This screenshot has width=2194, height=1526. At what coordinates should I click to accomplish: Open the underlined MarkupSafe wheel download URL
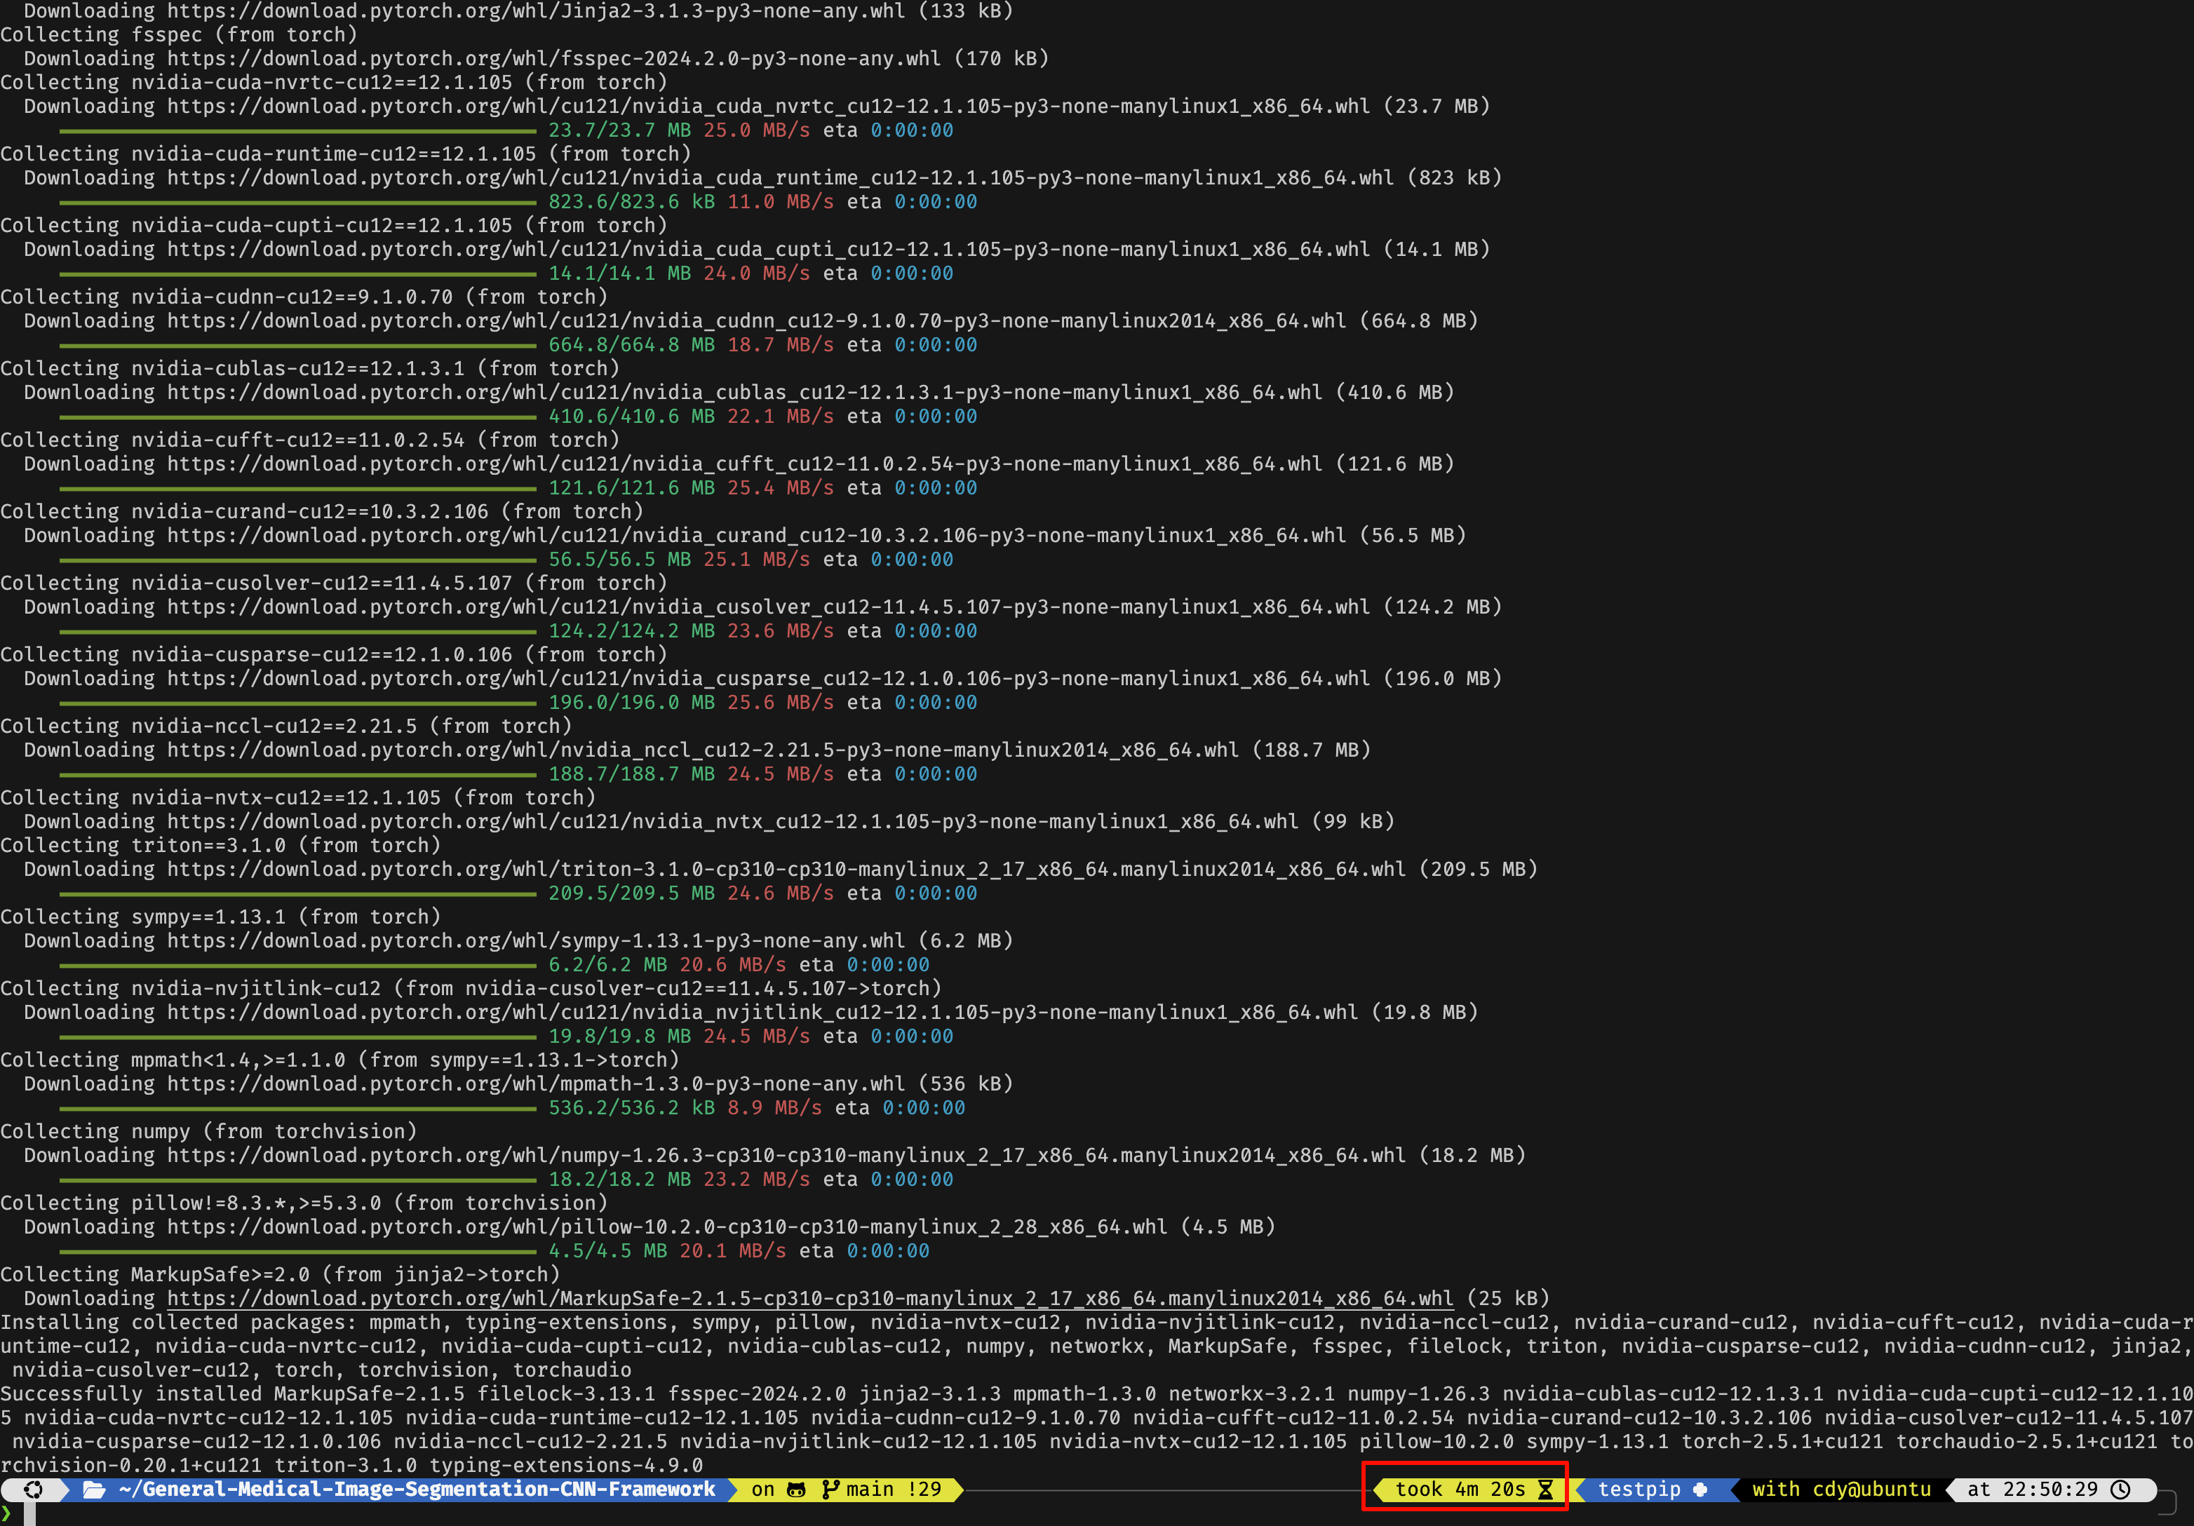809,1299
